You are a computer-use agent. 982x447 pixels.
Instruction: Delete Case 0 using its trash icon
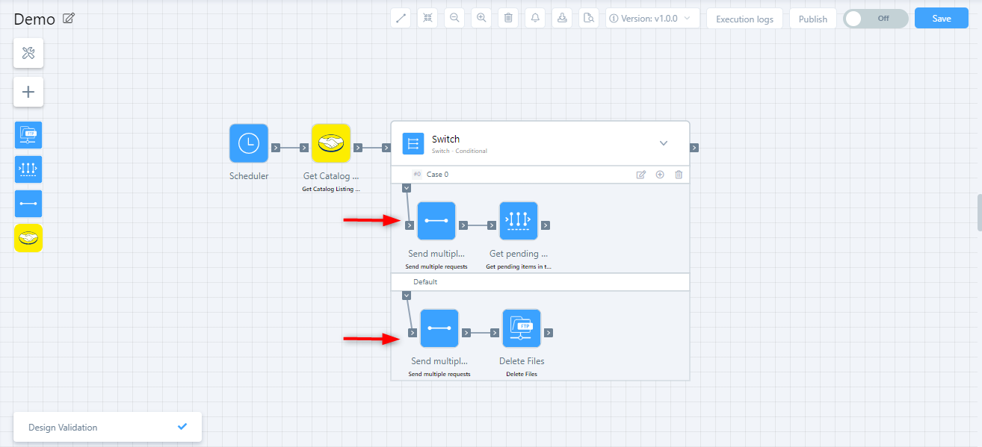click(679, 175)
